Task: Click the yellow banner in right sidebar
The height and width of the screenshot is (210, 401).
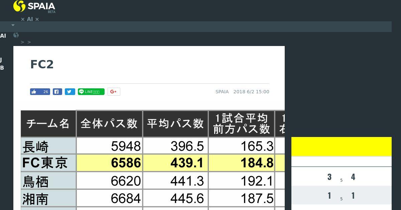Action: point(342,146)
